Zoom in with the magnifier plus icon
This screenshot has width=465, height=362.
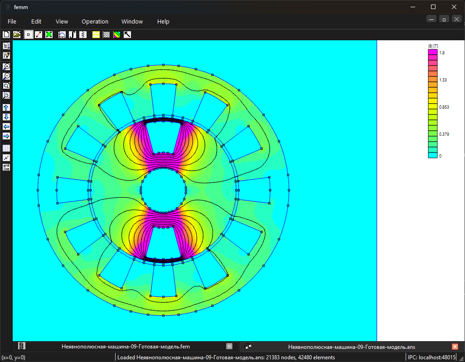(x=6, y=67)
